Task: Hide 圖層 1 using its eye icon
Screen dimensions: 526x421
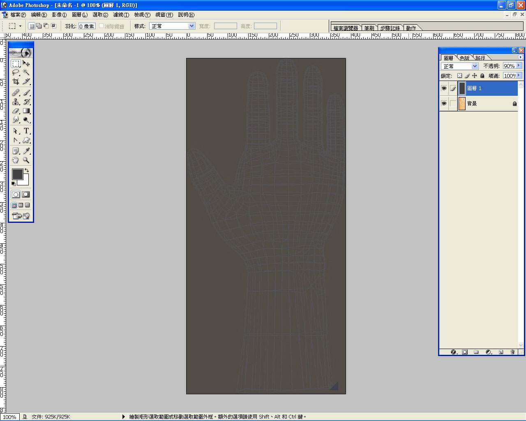Action: click(x=444, y=88)
